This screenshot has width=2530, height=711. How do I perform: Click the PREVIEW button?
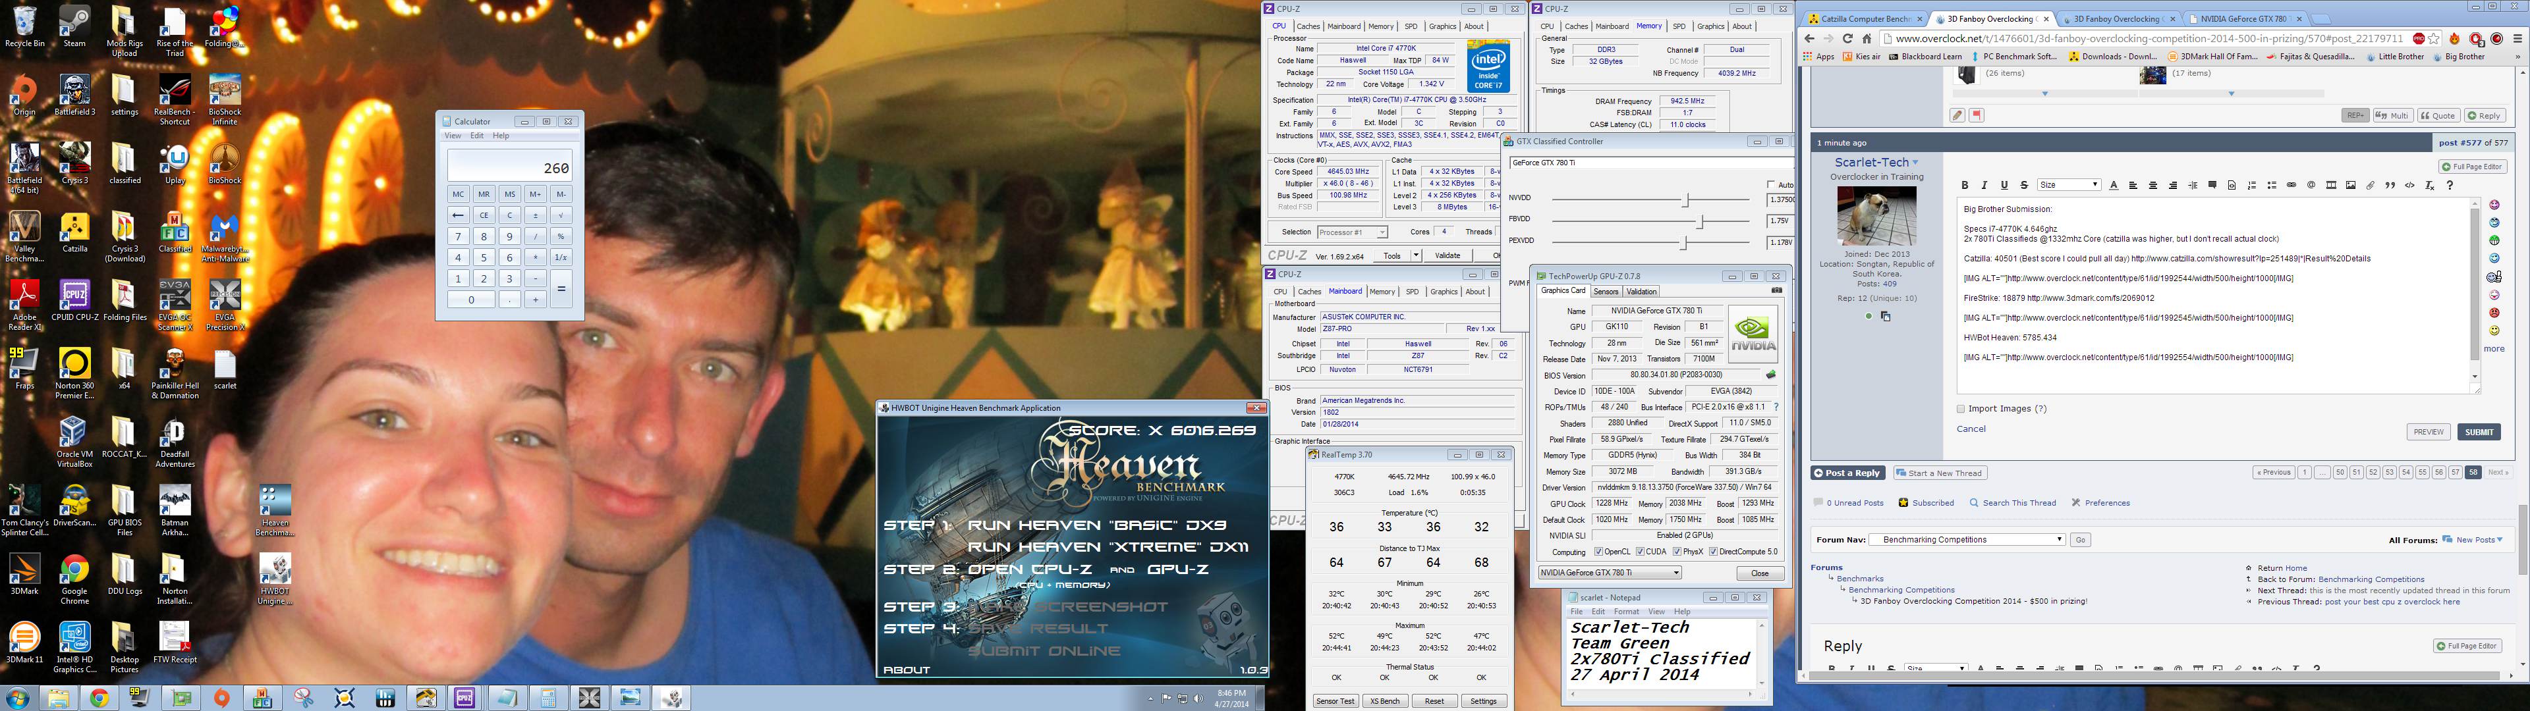click(x=2429, y=432)
